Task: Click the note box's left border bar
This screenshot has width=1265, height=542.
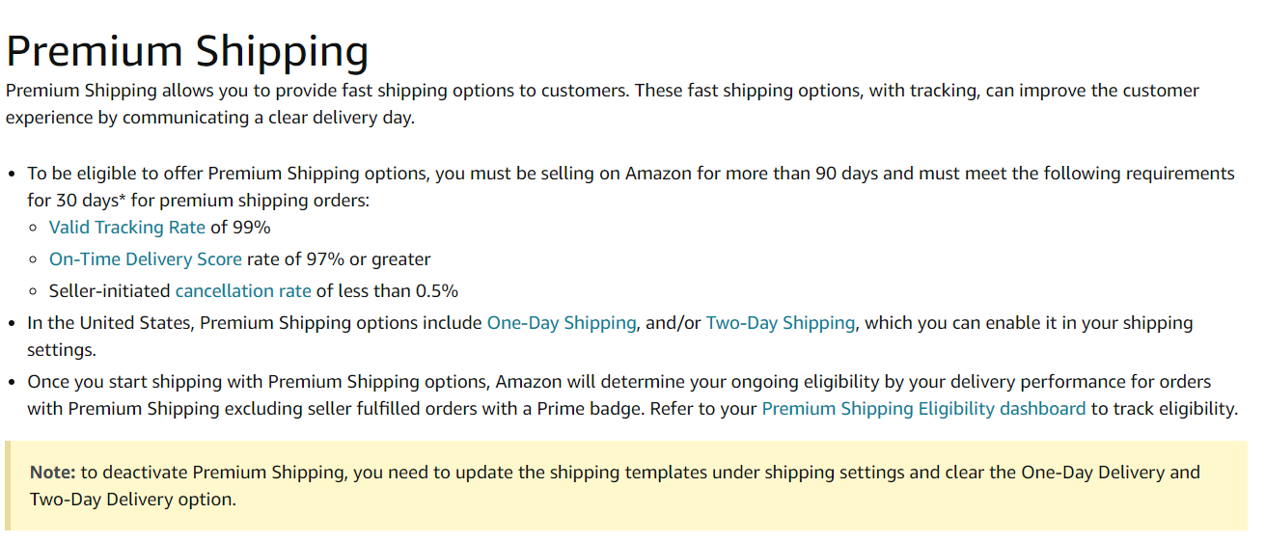Action: 9,486
